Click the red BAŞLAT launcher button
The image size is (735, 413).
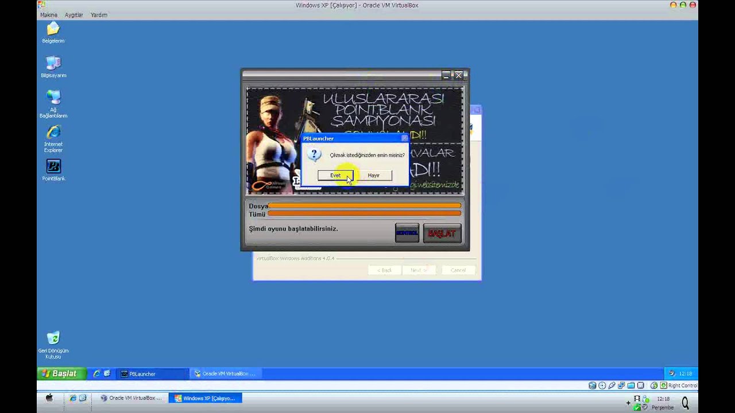pyautogui.click(x=442, y=233)
